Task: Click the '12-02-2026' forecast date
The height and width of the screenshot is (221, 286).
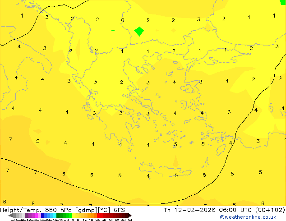Action: [x=195, y=210]
